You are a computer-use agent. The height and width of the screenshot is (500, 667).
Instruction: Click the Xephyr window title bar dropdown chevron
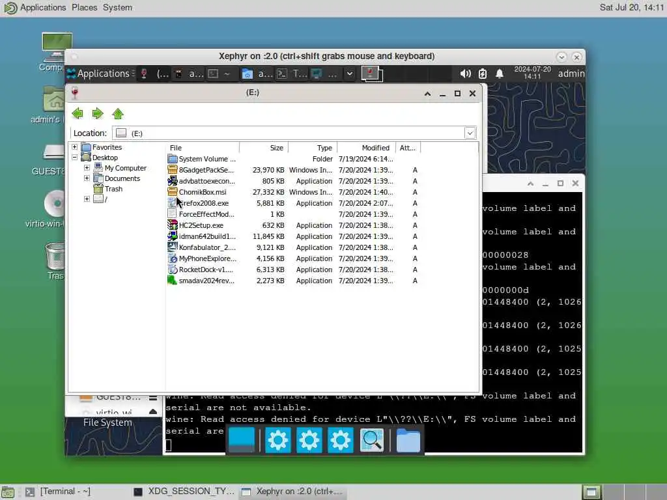(561, 57)
